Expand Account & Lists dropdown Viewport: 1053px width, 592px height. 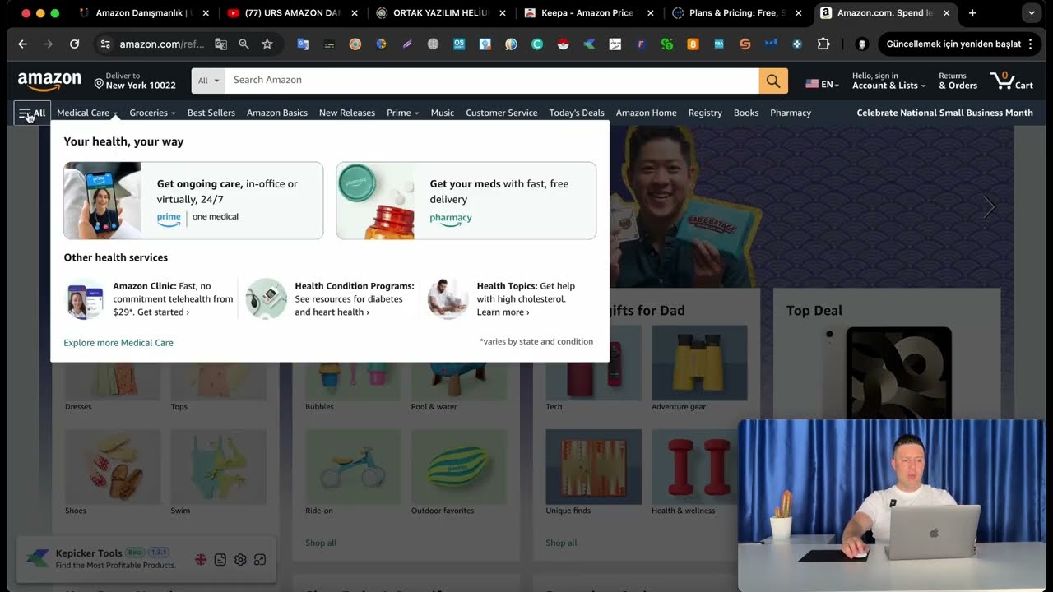(x=888, y=81)
